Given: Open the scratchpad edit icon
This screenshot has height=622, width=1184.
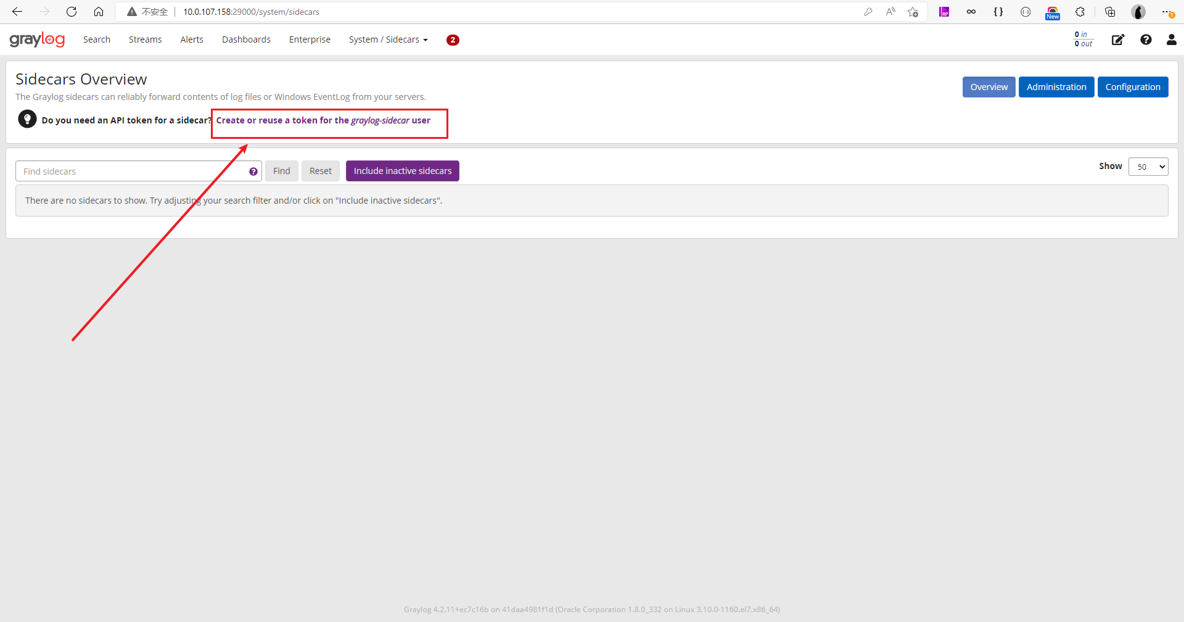Looking at the screenshot, I should tap(1118, 39).
